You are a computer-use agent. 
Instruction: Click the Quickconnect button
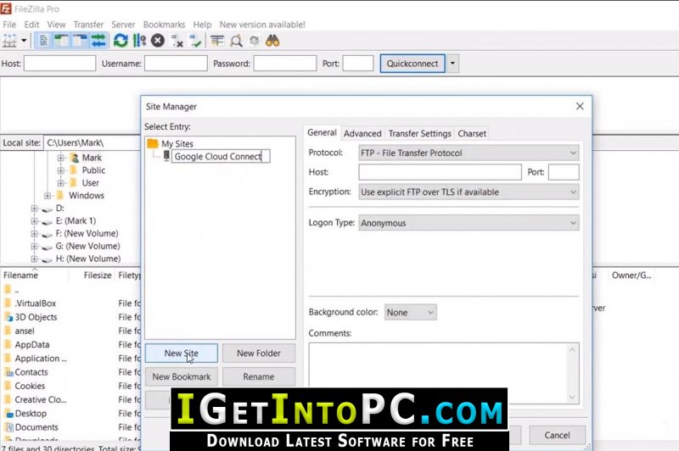(412, 64)
